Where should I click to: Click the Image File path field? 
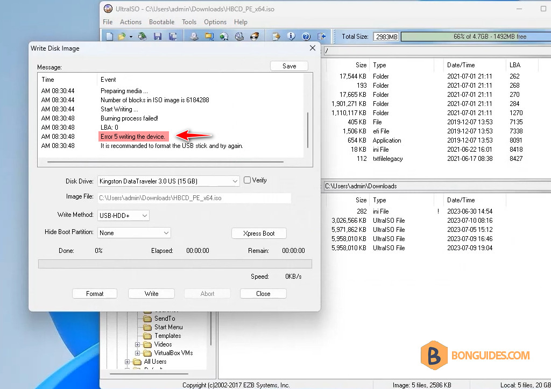click(x=194, y=198)
